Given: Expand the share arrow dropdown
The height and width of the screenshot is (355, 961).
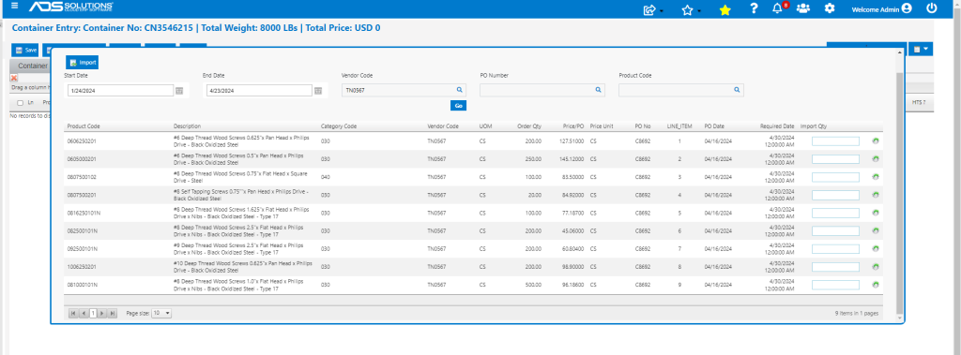Looking at the screenshot, I should (653, 9).
